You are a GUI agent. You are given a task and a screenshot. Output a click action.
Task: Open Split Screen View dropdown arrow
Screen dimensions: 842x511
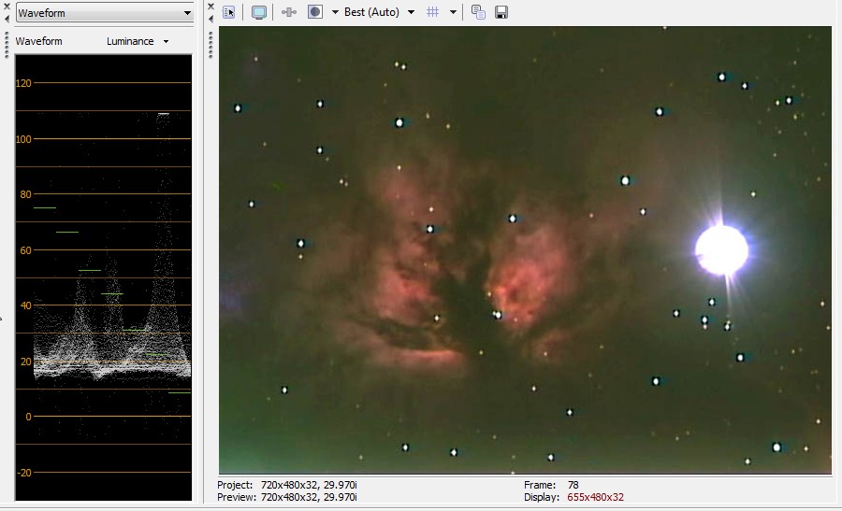tap(335, 12)
